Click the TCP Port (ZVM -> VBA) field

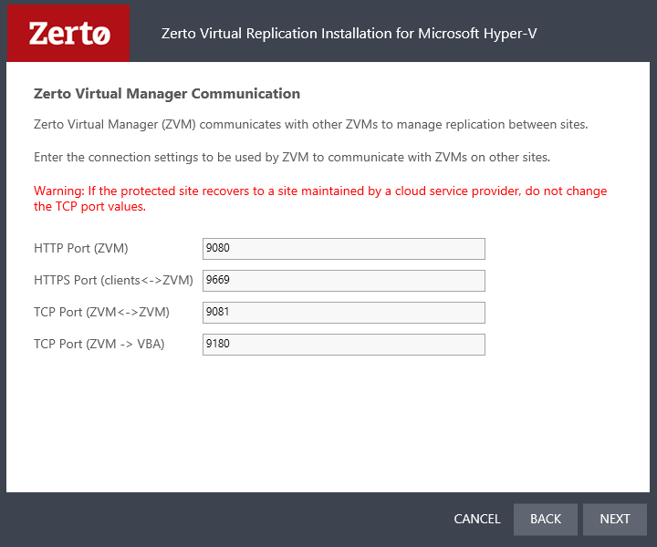click(x=344, y=344)
